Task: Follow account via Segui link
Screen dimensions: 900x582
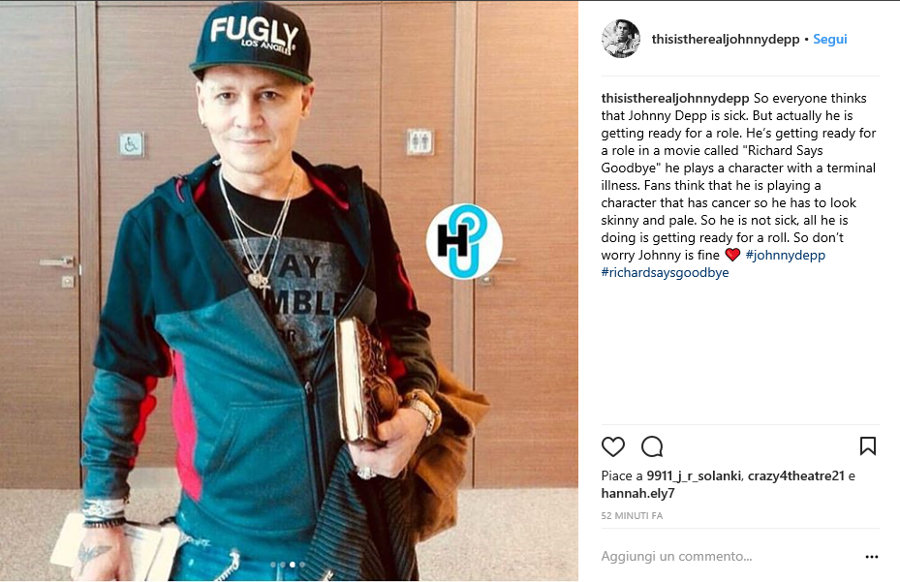Action: [830, 39]
